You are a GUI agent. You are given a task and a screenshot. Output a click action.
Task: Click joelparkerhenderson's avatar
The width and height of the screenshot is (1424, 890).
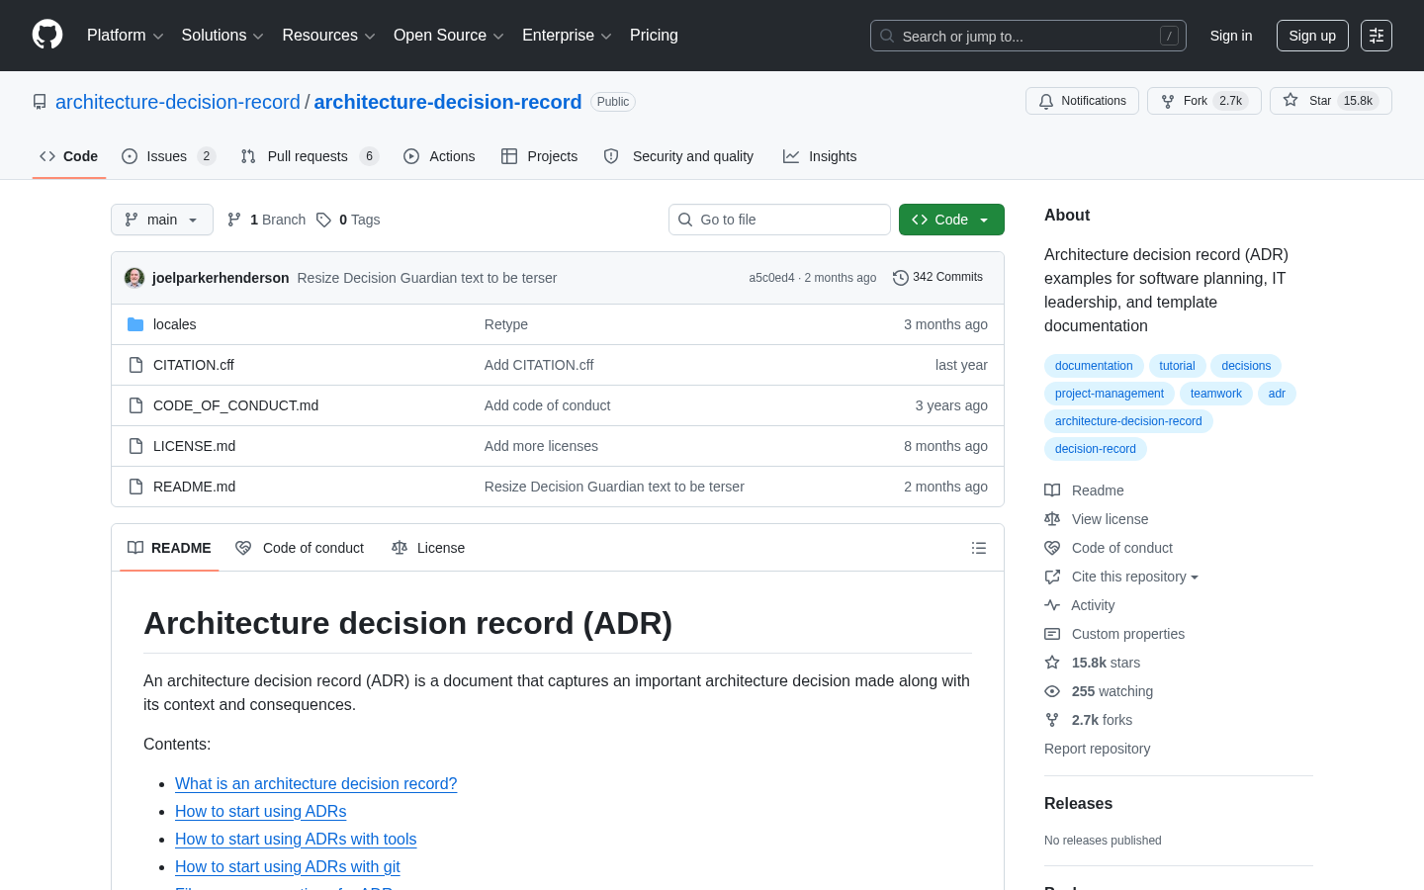(134, 278)
